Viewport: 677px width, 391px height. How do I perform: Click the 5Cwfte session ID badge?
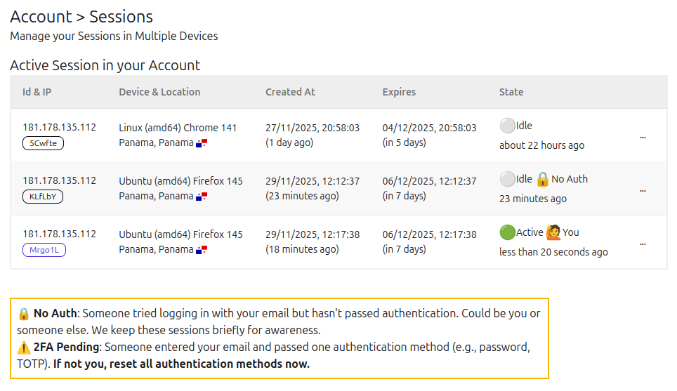[x=44, y=143]
